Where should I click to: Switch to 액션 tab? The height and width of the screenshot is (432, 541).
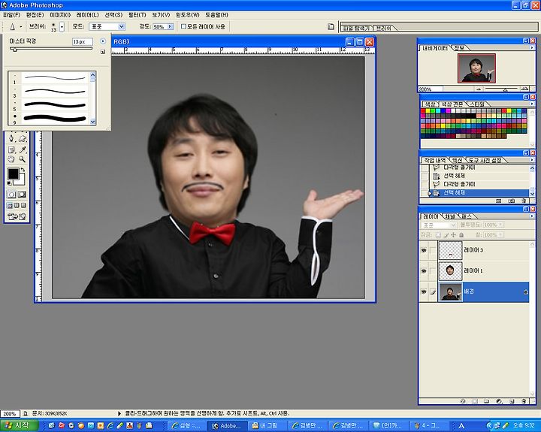[457, 160]
